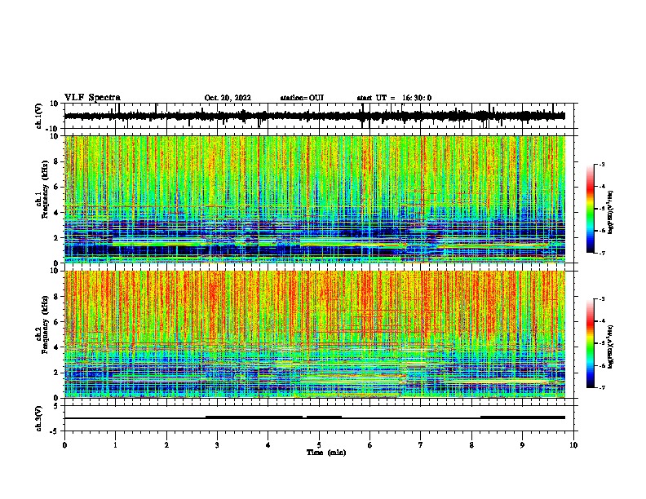This screenshot has width=646, height=499.
Task: Click the -3 label on ch.1 color bar
Action: [601, 164]
